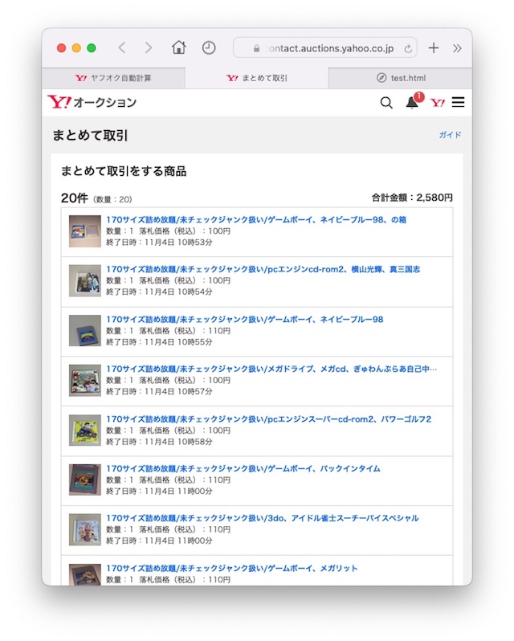Switch to the ヤフオク自動計算 tab
514x641 pixels.
(113, 79)
